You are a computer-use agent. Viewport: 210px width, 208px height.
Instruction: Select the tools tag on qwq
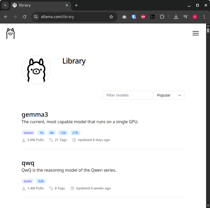click(x=27, y=181)
